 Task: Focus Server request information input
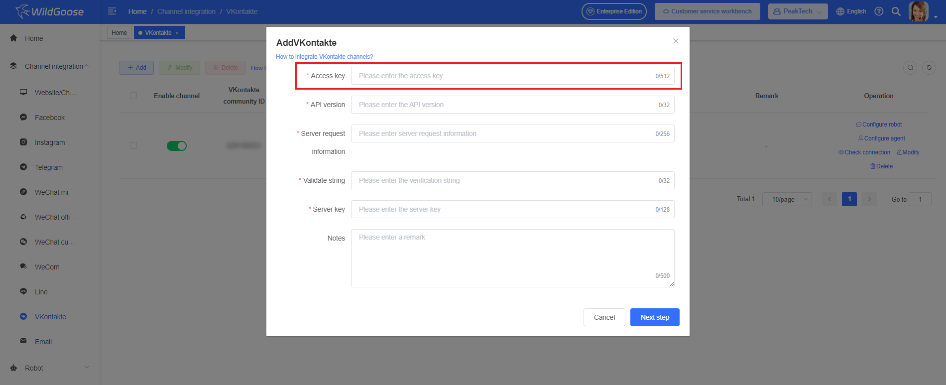pyautogui.click(x=513, y=133)
